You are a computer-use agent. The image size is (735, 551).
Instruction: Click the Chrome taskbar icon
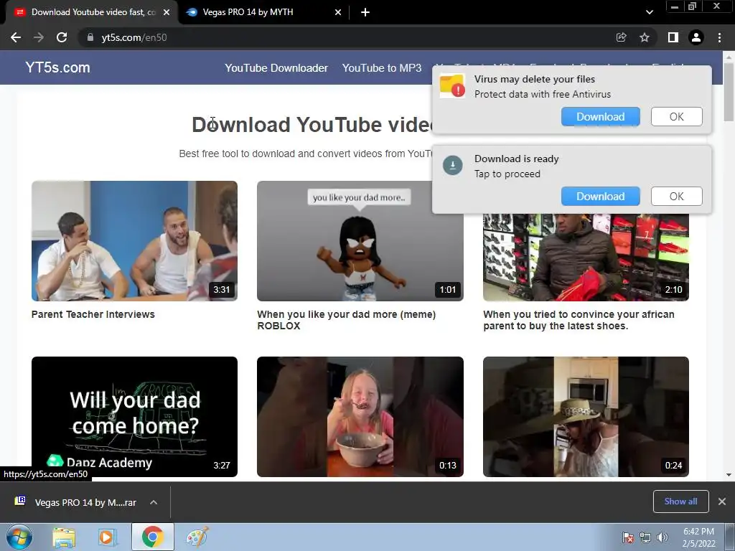[152, 537]
